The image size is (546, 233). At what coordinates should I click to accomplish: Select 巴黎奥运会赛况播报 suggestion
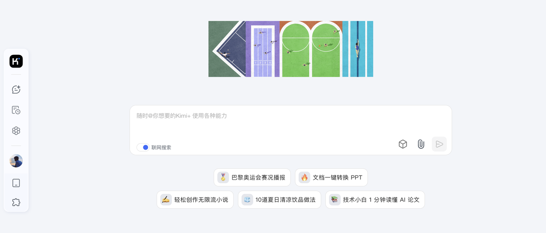(x=252, y=177)
